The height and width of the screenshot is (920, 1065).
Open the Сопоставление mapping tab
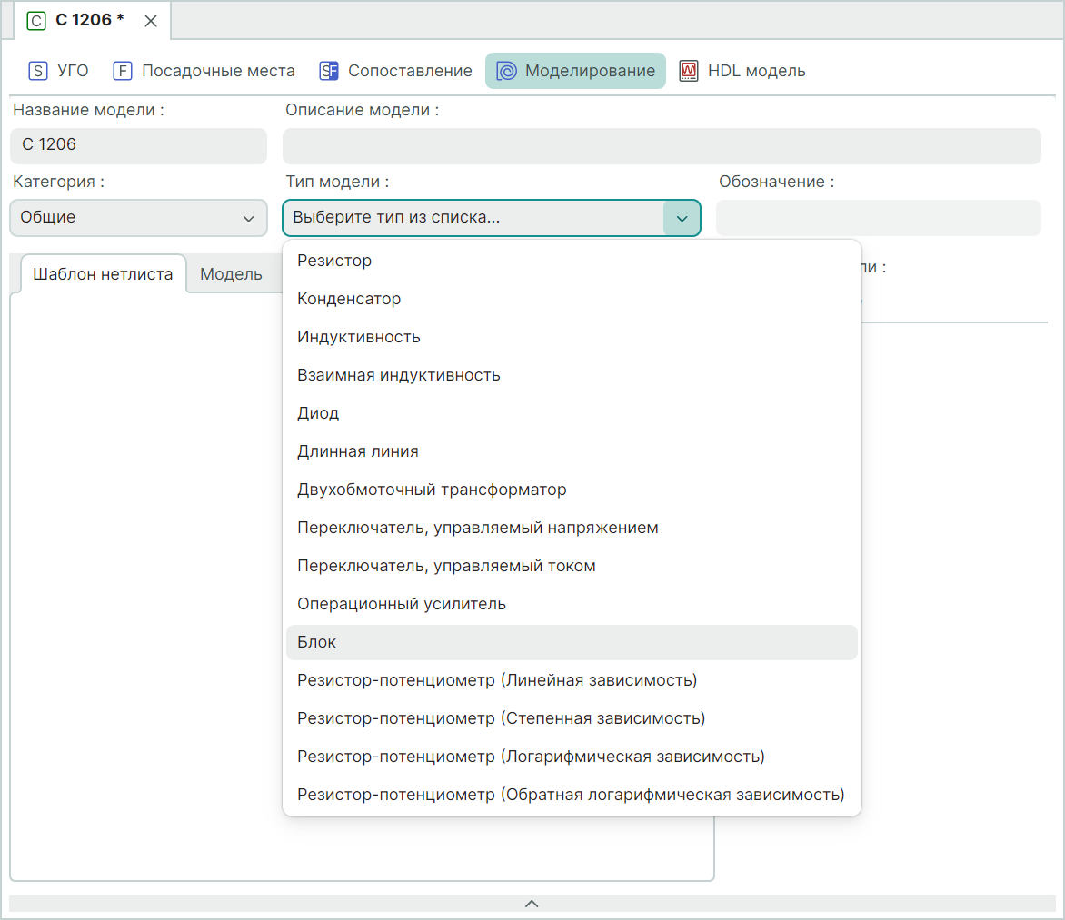pos(396,71)
